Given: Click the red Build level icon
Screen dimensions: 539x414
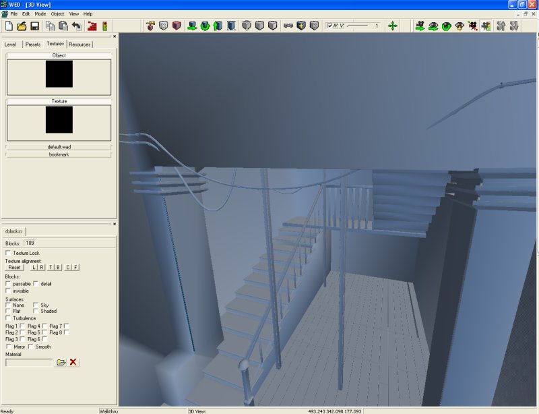Looking at the screenshot, I should 92,26.
